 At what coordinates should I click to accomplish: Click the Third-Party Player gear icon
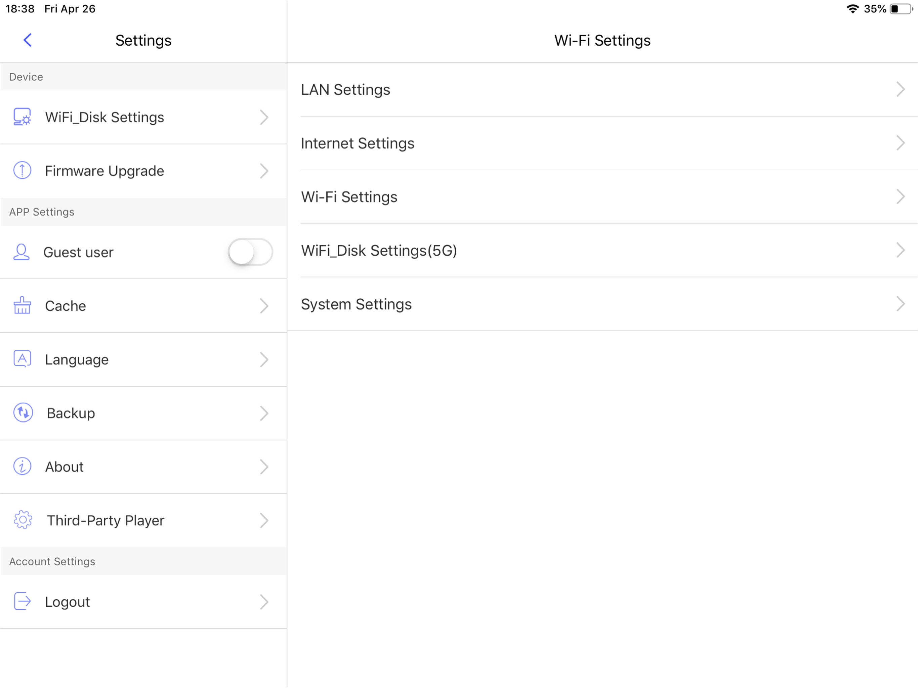23,520
